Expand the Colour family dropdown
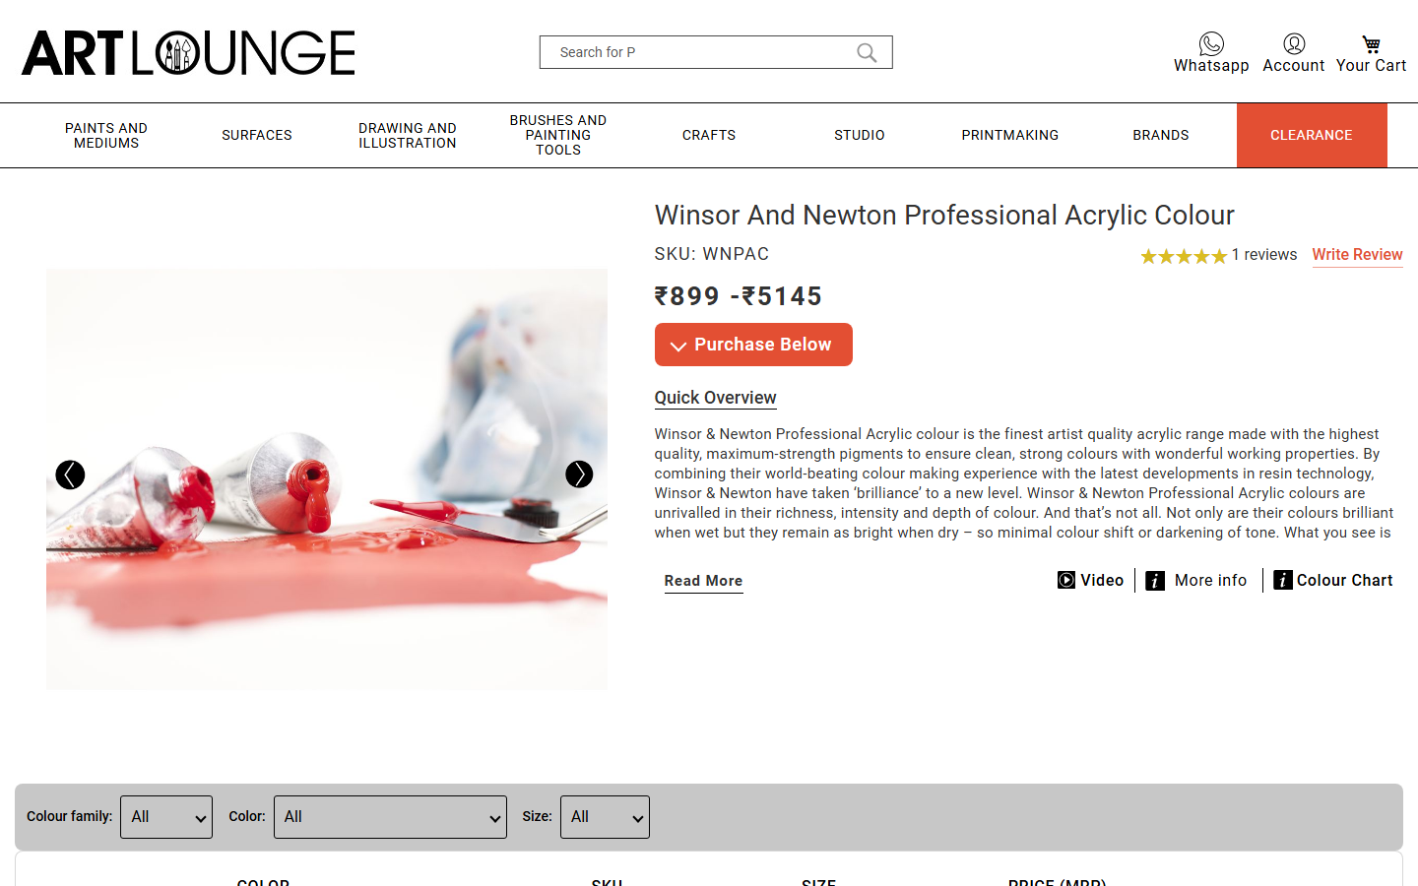1418x886 pixels. click(x=166, y=817)
